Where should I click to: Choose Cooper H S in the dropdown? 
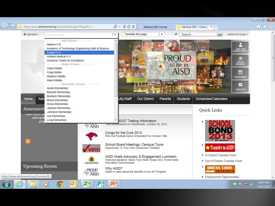point(79,53)
